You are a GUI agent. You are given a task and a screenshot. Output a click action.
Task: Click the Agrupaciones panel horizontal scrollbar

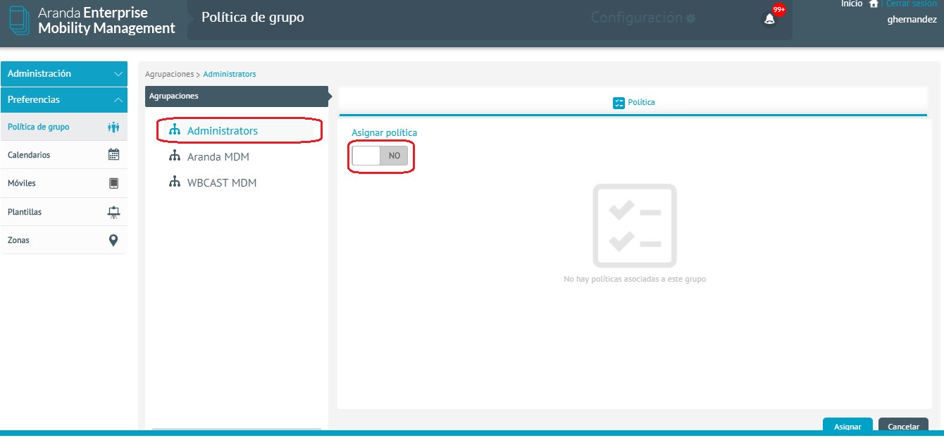click(237, 429)
